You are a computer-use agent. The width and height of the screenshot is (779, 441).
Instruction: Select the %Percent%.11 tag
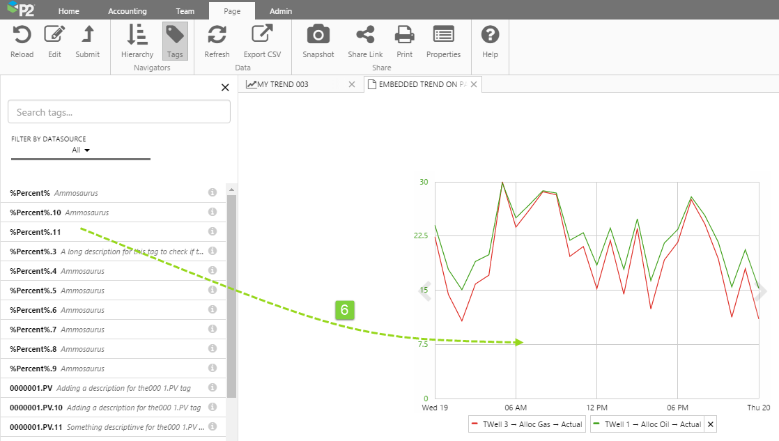pos(36,232)
